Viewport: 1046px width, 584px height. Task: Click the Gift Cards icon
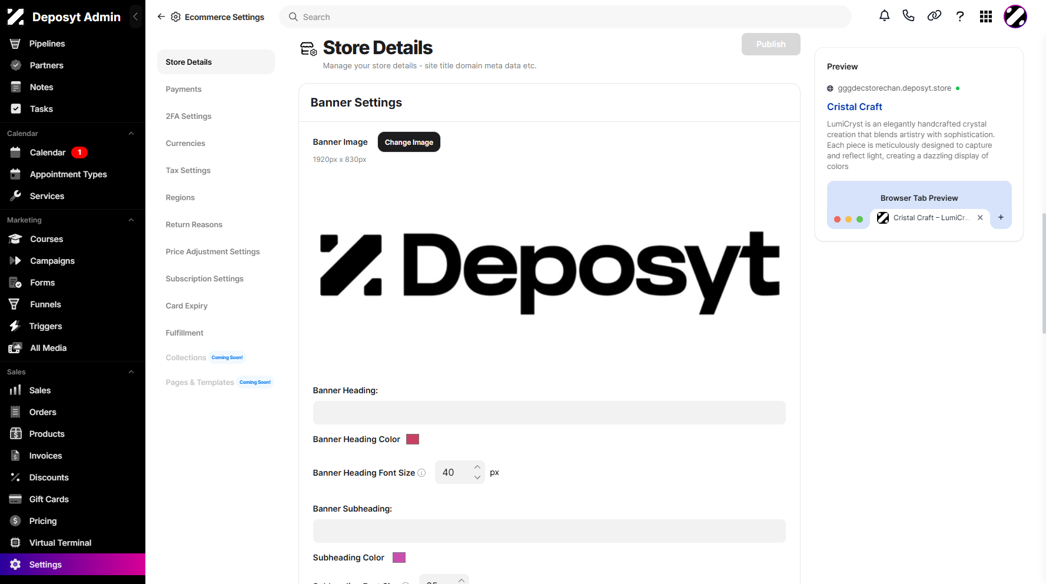(x=15, y=499)
